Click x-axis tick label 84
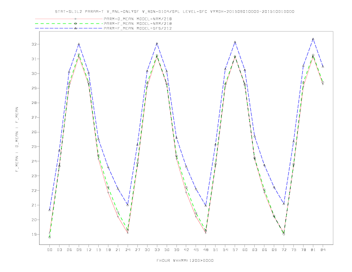Screen dimensions: 352x272 tap(323, 250)
